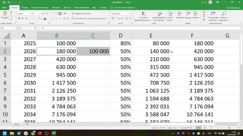The width and height of the screenshot is (243, 136).
Task: Click the column F header
Action: [x=192, y=36]
